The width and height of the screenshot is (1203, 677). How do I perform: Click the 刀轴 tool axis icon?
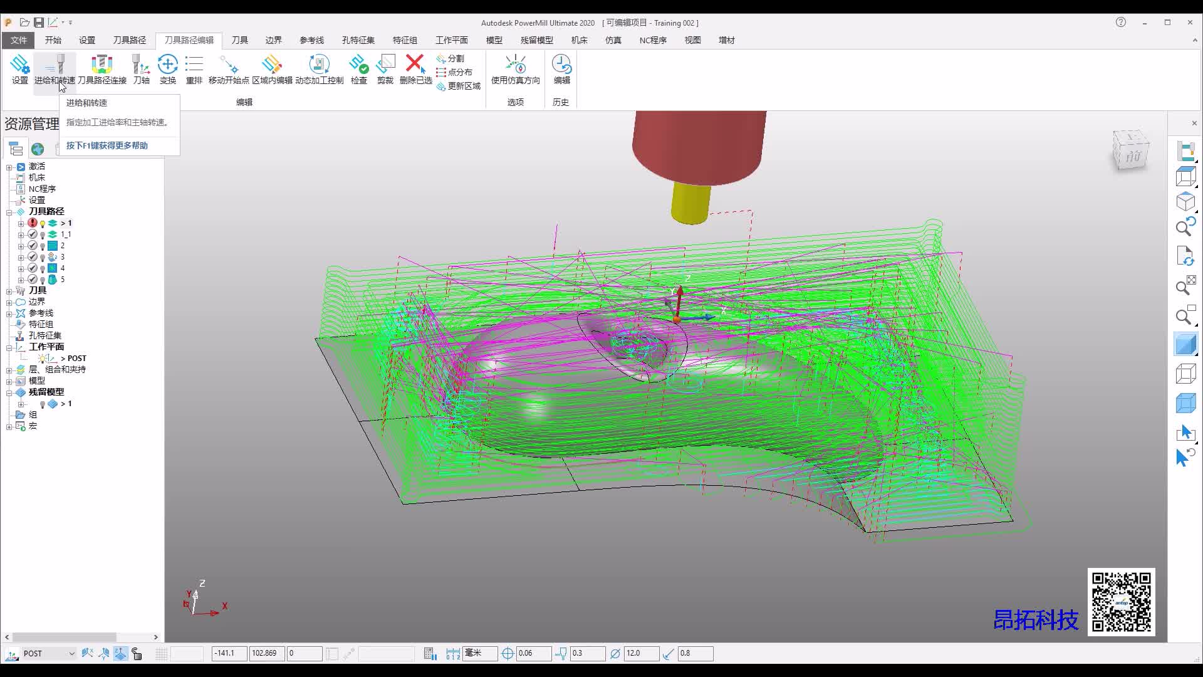141,69
